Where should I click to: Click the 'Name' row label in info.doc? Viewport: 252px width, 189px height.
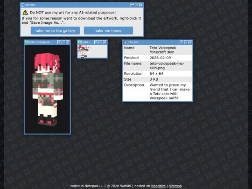click(129, 48)
